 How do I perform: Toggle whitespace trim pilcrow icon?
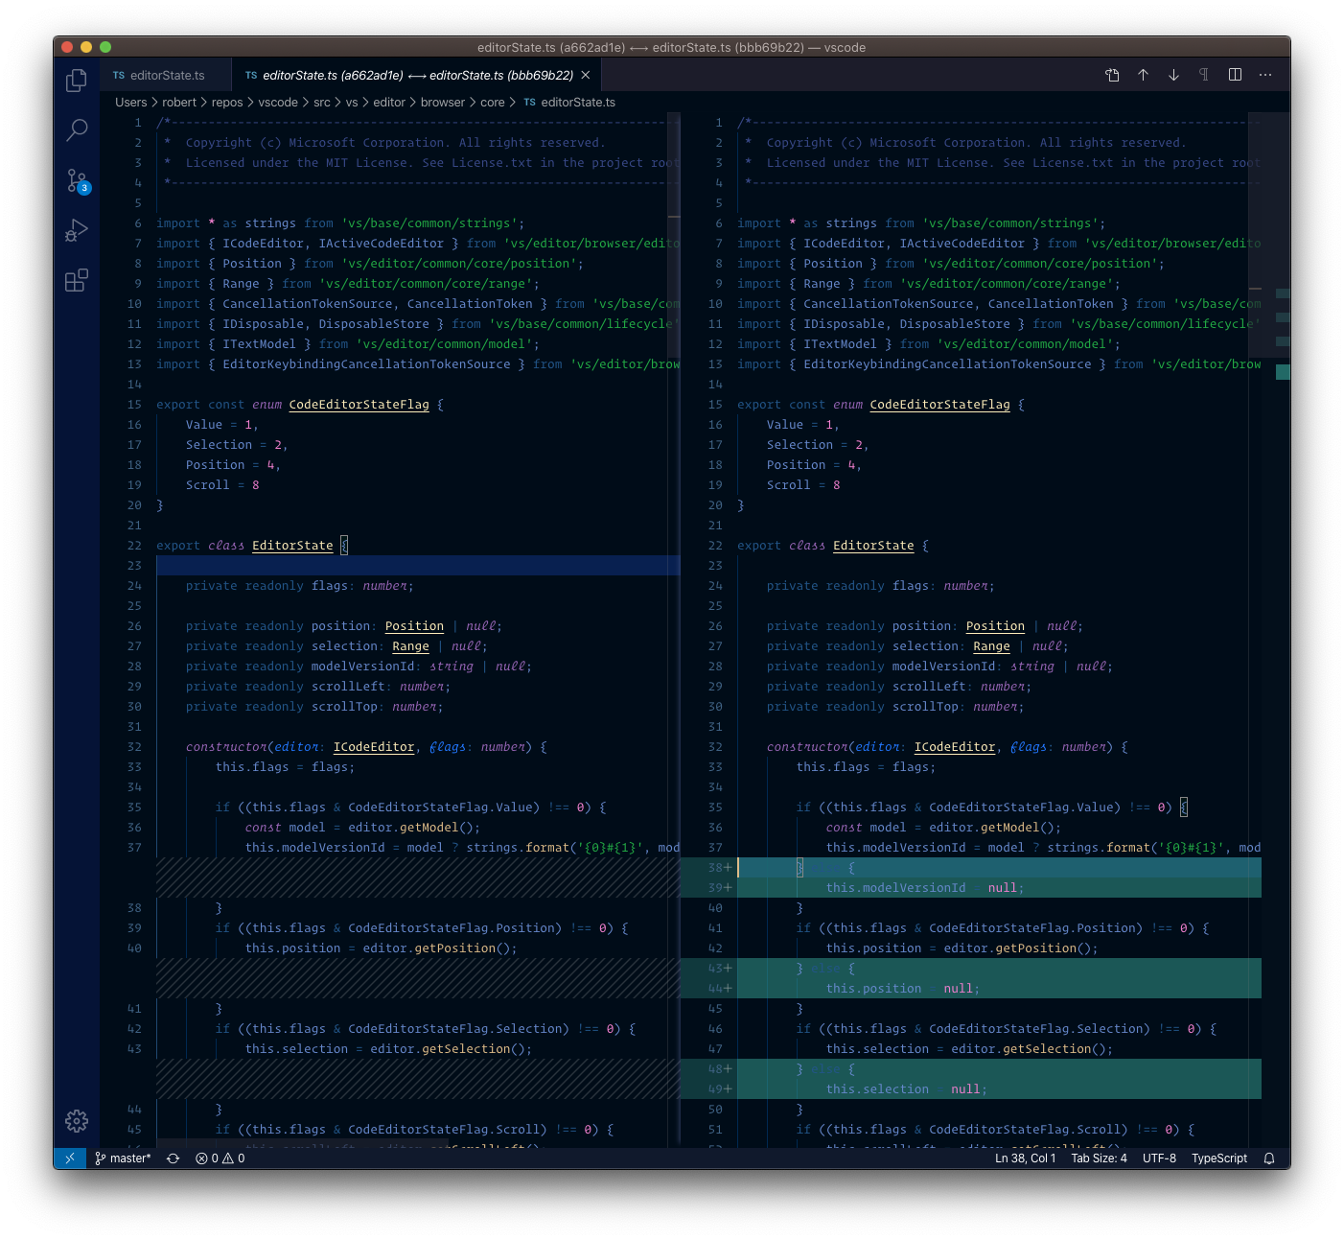click(1204, 75)
